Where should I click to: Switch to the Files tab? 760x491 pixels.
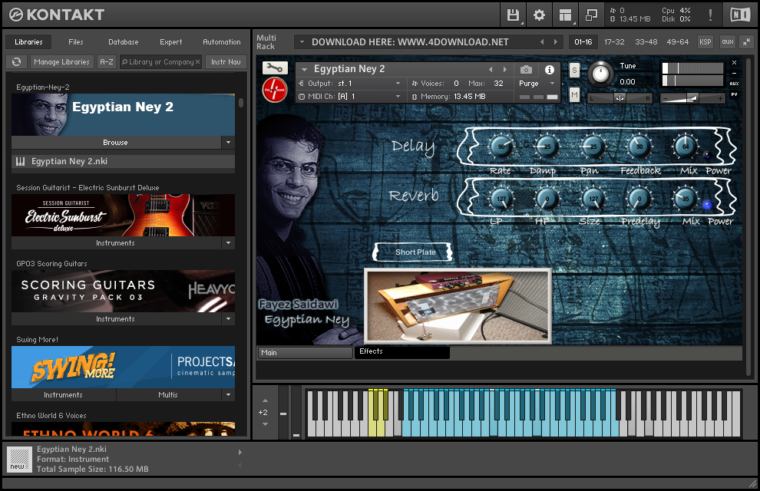(75, 42)
